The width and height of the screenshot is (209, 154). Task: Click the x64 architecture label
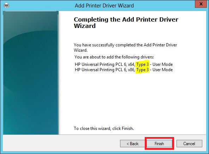pyautogui.click(x=131, y=64)
